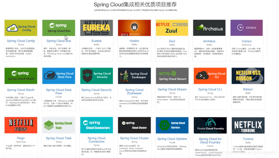Click the Spring Cloud Stream banner image
Image resolution: width=279 pixels, height=158 pixels.
pyautogui.click(x=172, y=76)
